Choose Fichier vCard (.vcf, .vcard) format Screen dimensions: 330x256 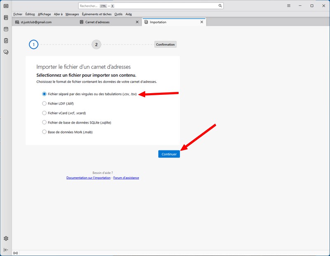click(44, 113)
